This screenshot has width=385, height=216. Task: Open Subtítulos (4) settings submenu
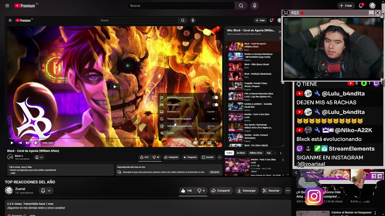[189, 112]
